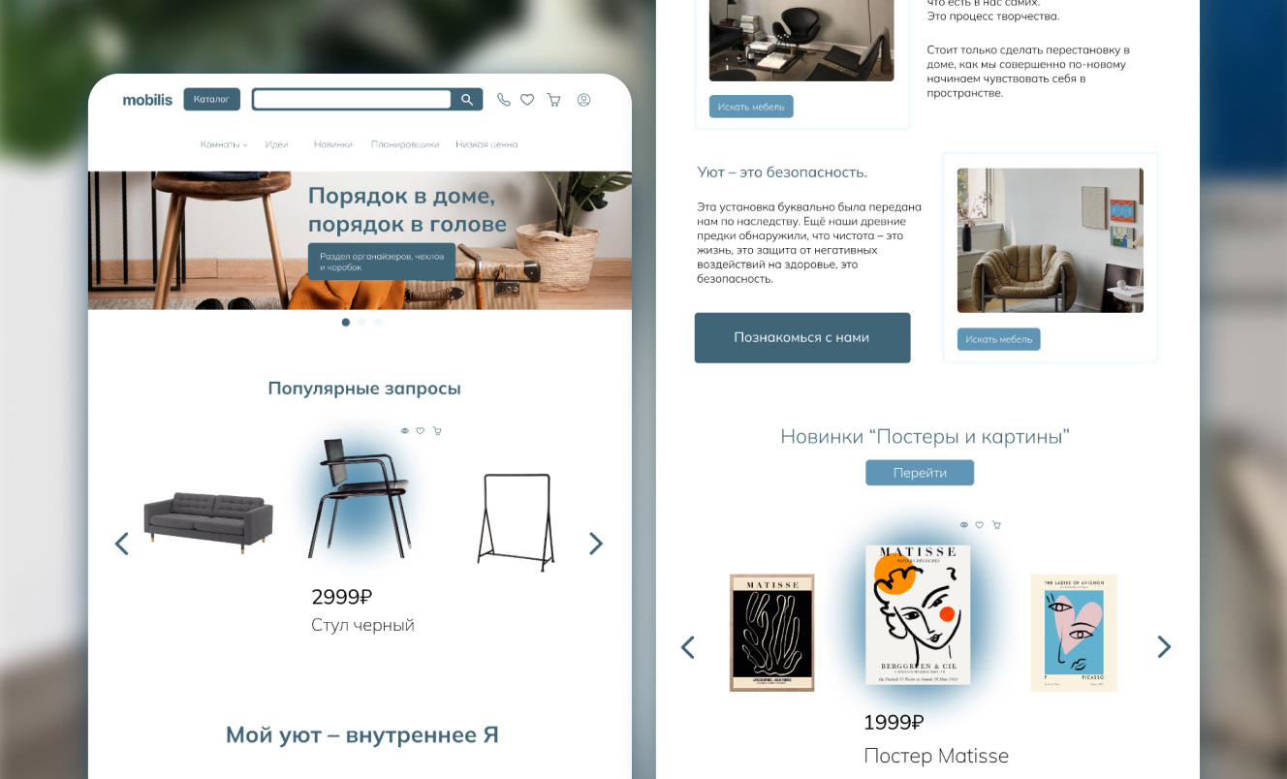Select the third banner slide dot

pyautogui.click(x=378, y=323)
